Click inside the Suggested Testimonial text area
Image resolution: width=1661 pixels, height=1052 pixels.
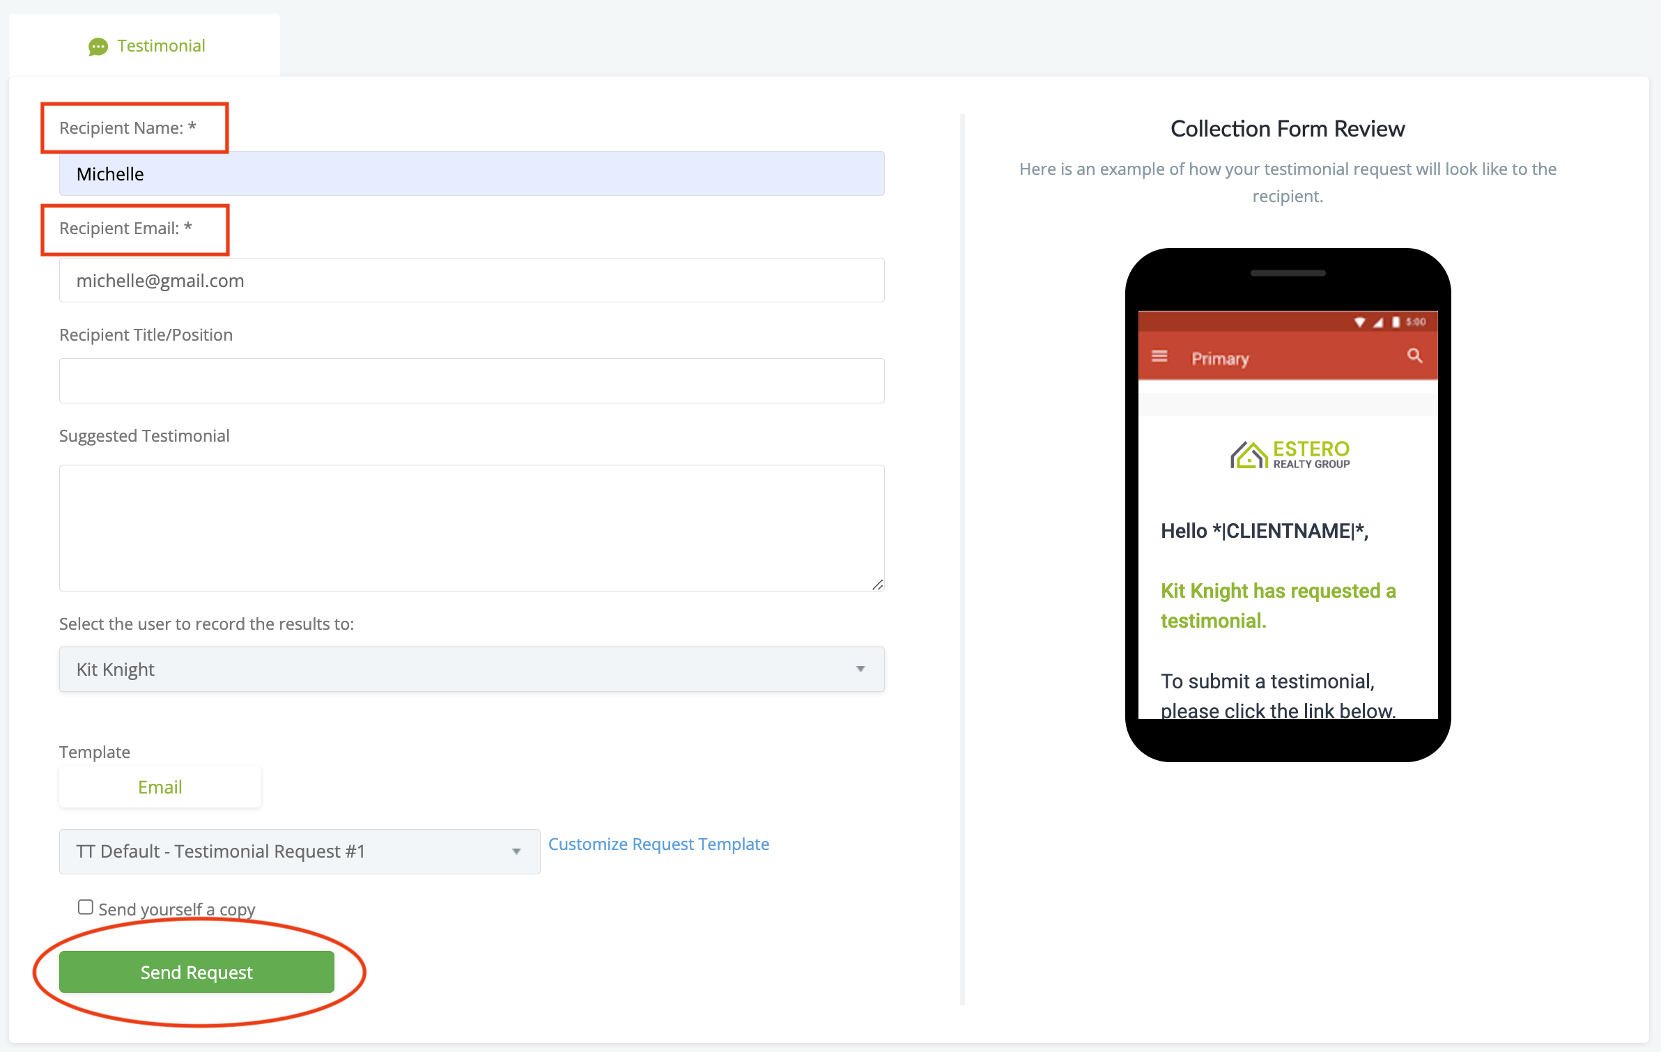[471, 527]
